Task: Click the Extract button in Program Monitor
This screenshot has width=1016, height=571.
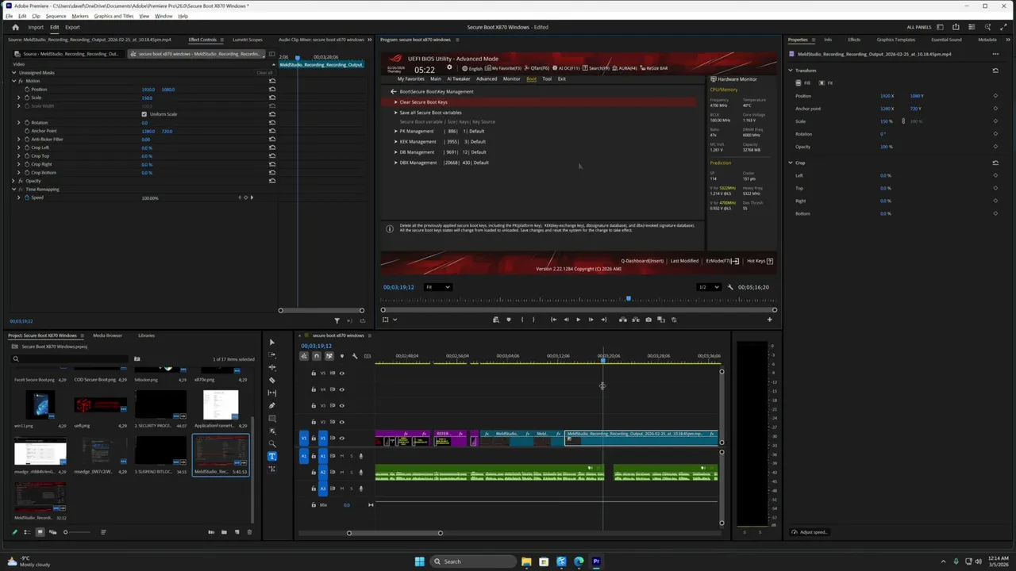Action: point(635,320)
